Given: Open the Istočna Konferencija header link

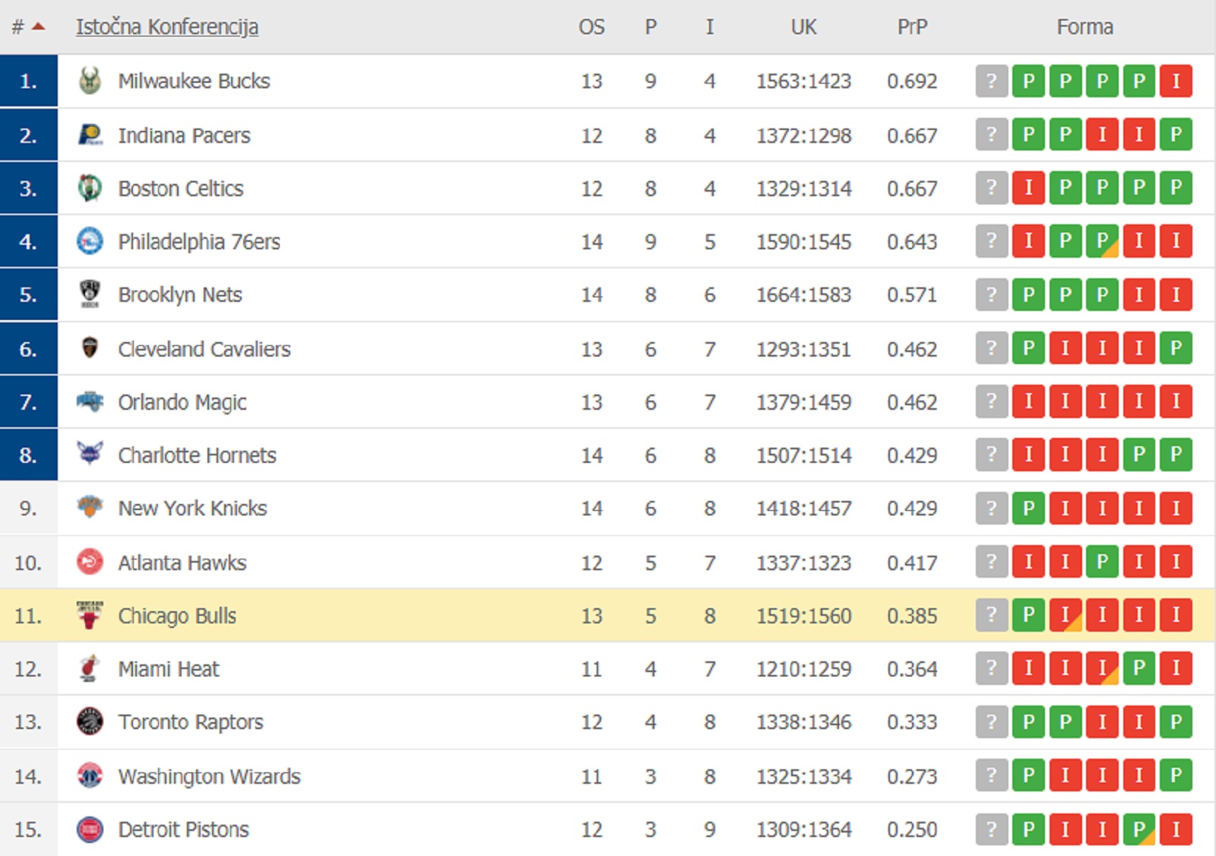Looking at the screenshot, I should (x=167, y=27).
